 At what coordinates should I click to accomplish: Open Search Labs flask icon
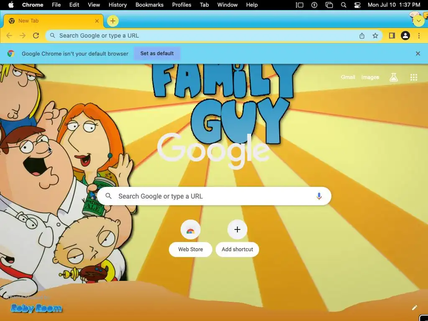tap(394, 77)
